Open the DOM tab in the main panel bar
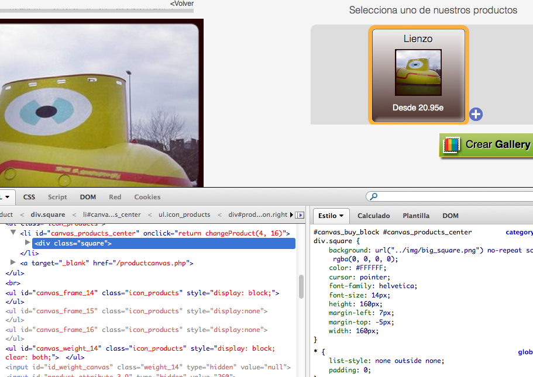533x377 pixels. (88, 197)
